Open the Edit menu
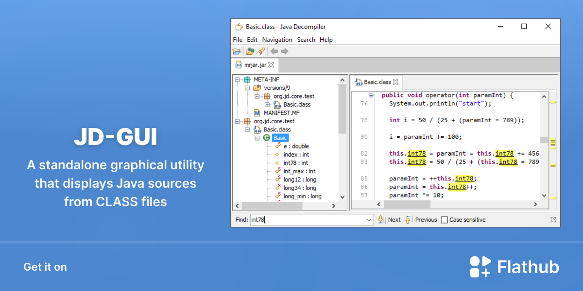583x291 pixels. point(252,40)
